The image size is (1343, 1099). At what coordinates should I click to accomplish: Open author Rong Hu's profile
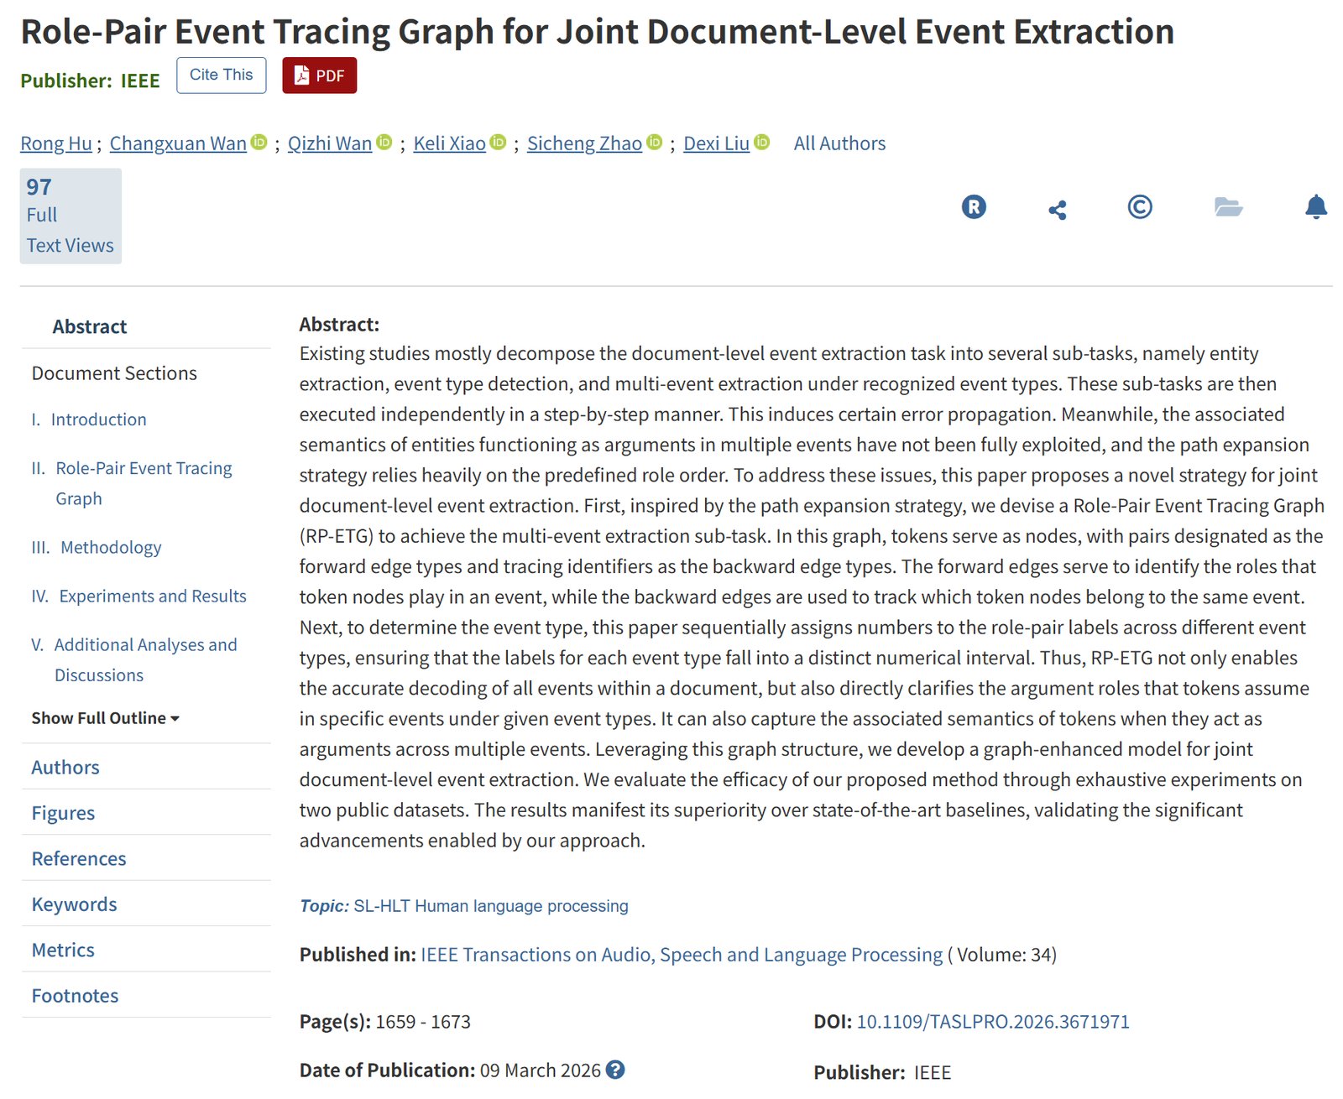tap(56, 143)
